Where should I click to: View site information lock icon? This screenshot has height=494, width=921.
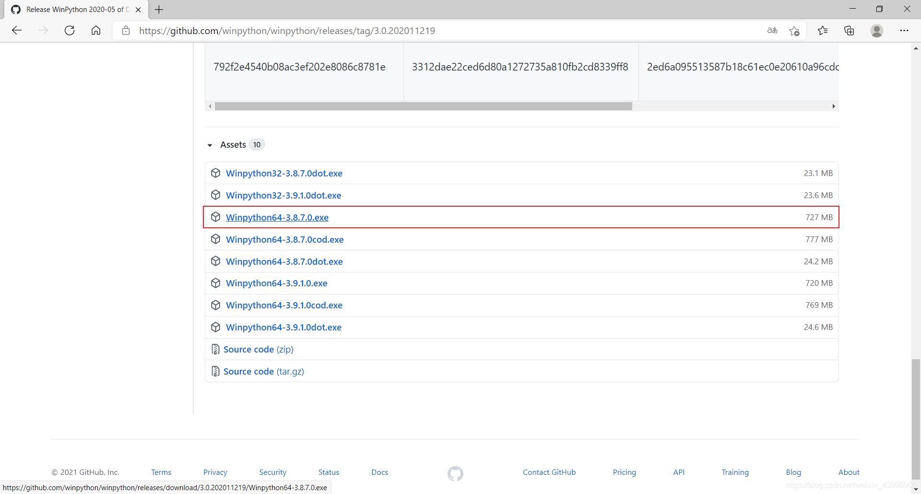coord(126,31)
